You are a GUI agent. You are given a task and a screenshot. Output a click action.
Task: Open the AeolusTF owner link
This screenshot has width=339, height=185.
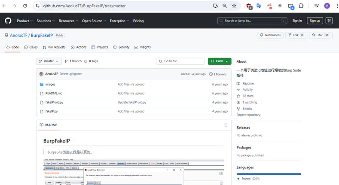(18, 35)
